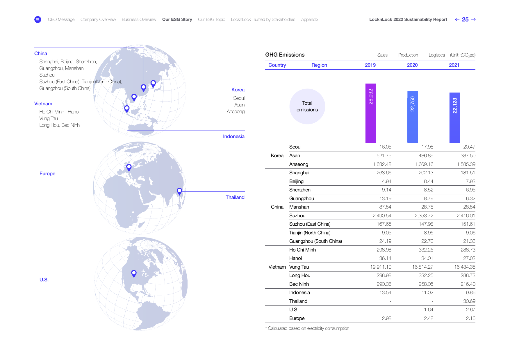This screenshot has width=510, height=360.
Task: Select Tianjin (North China) row label
Action: tap(310, 233)
